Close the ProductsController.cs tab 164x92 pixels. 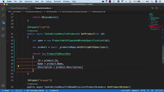click(x=53, y=8)
